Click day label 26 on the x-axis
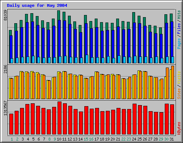The height and width of the screenshot is (143, 183). 145,139
